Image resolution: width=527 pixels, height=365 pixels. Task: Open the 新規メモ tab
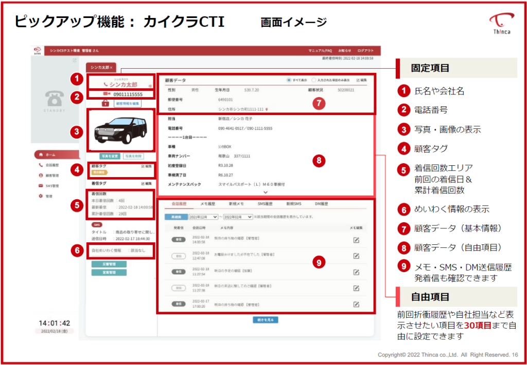tap(237, 203)
